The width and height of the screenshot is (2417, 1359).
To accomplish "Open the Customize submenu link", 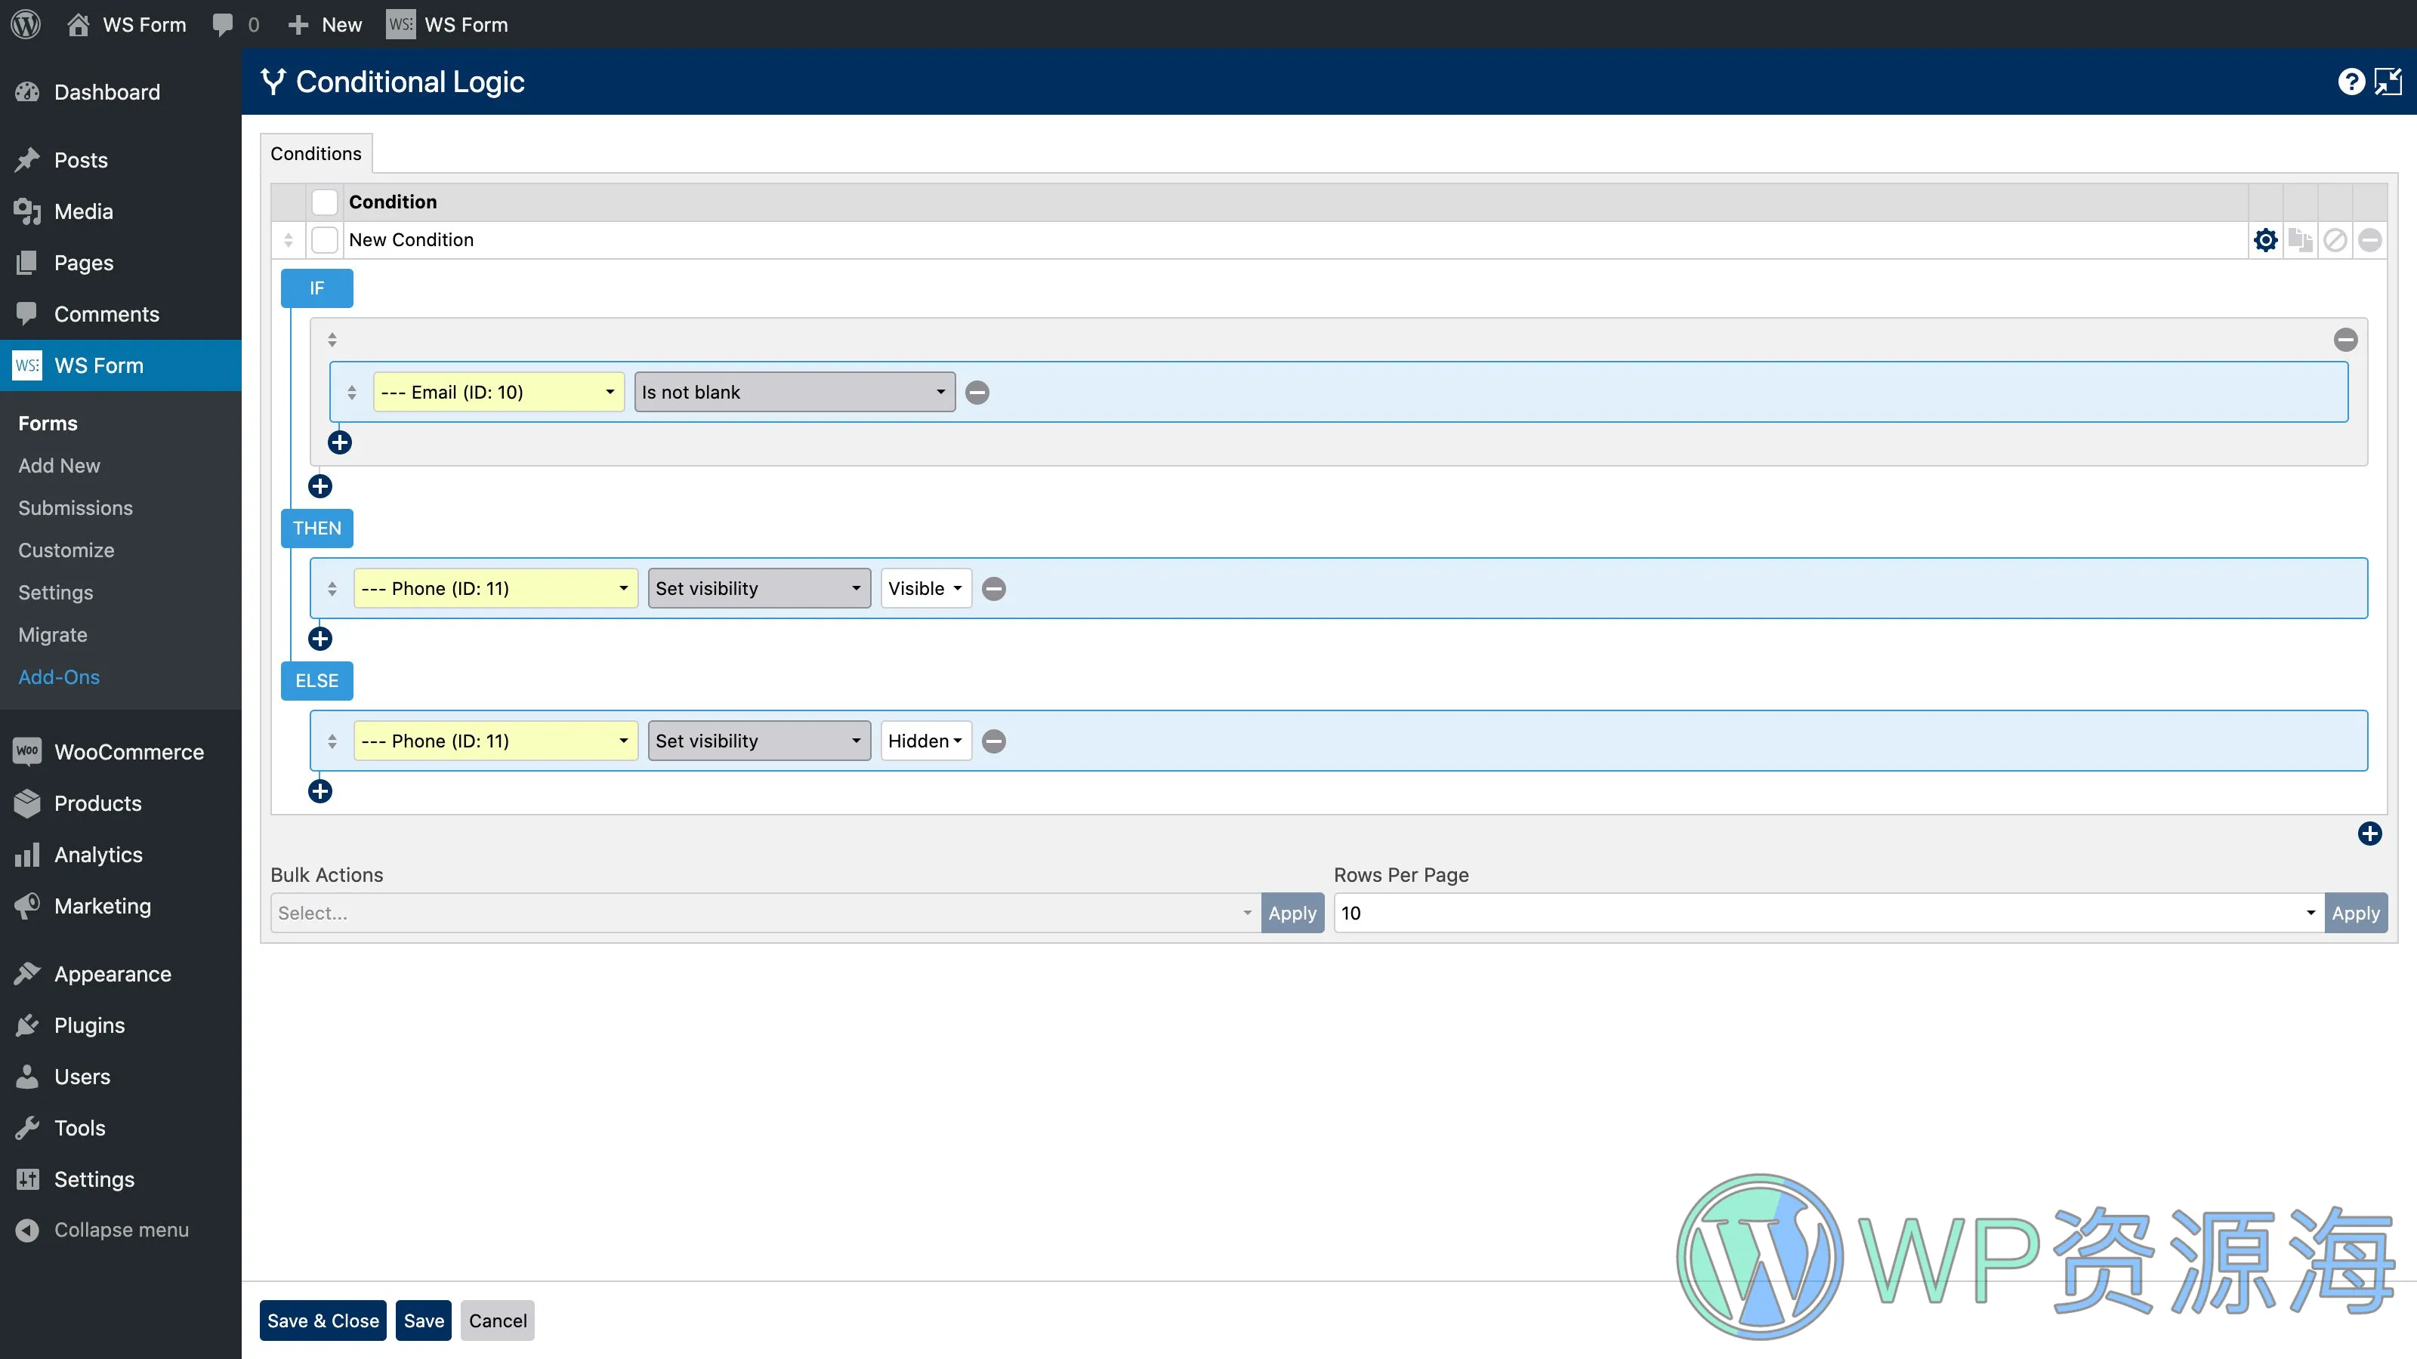I will [66, 550].
